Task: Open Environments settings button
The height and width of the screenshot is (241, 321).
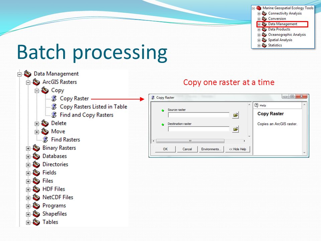Action: (x=211, y=149)
